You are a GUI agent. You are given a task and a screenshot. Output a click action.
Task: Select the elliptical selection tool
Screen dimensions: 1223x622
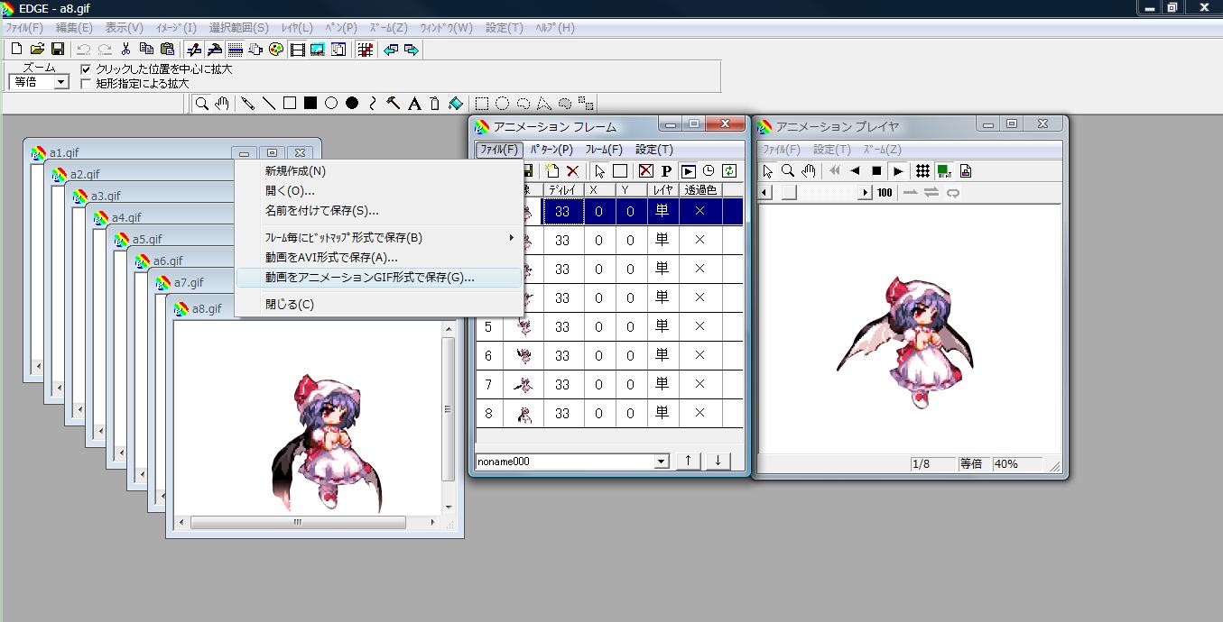[503, 104]
